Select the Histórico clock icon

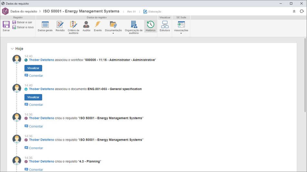click(x=150, y=25)
